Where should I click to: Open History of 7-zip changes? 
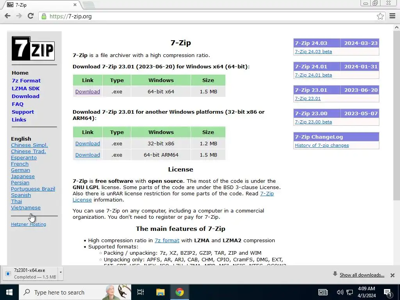tap(322, 145)
